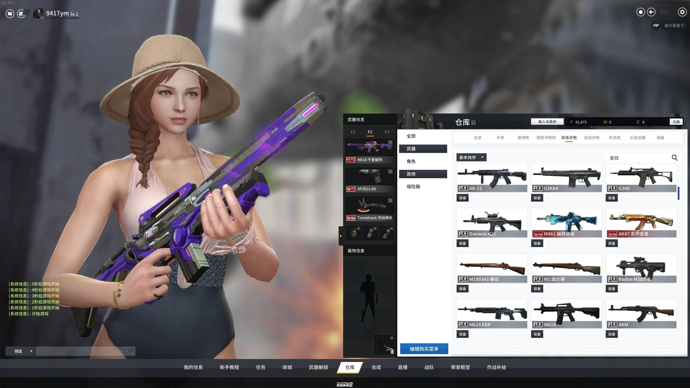Click the decoration item slot thumbnail
This screenshot has height=388, width=690.
385,345
